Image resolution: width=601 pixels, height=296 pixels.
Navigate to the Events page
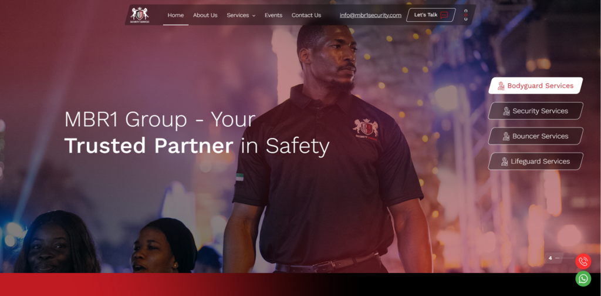pos(274,15)
